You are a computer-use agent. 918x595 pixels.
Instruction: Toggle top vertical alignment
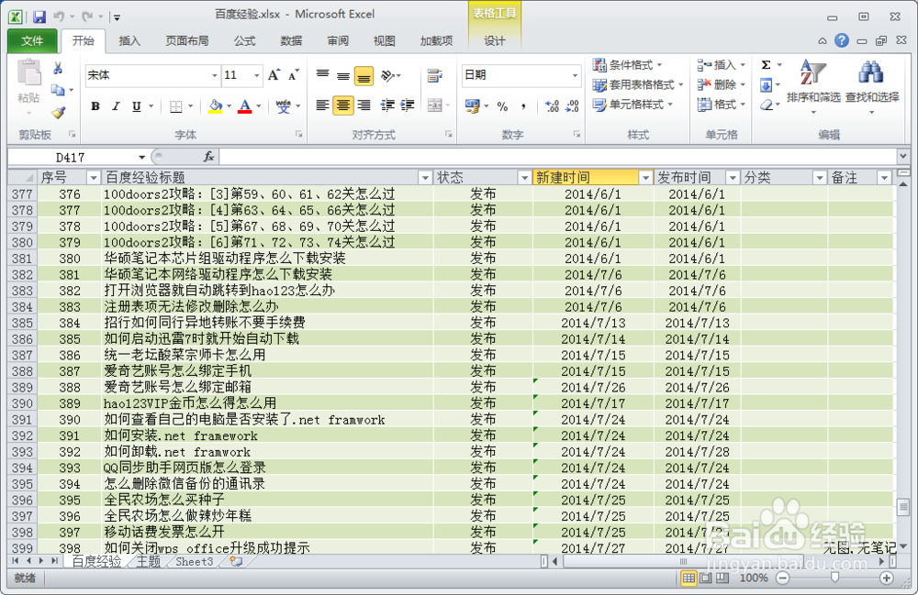(322, 75)
